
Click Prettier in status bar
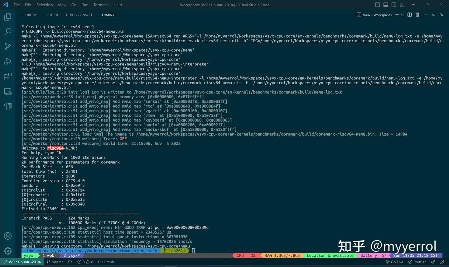click(417, 262)
